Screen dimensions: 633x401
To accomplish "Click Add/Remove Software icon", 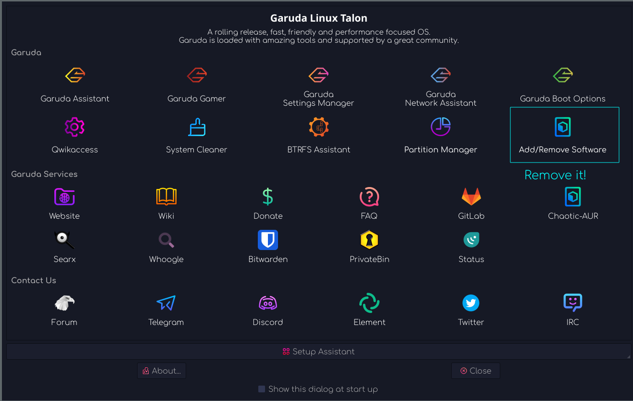I will (562, 127).
